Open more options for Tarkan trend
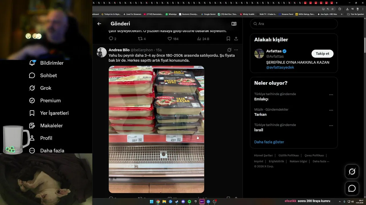Viewport: 366px width, 205px height. tap(331, 110)
